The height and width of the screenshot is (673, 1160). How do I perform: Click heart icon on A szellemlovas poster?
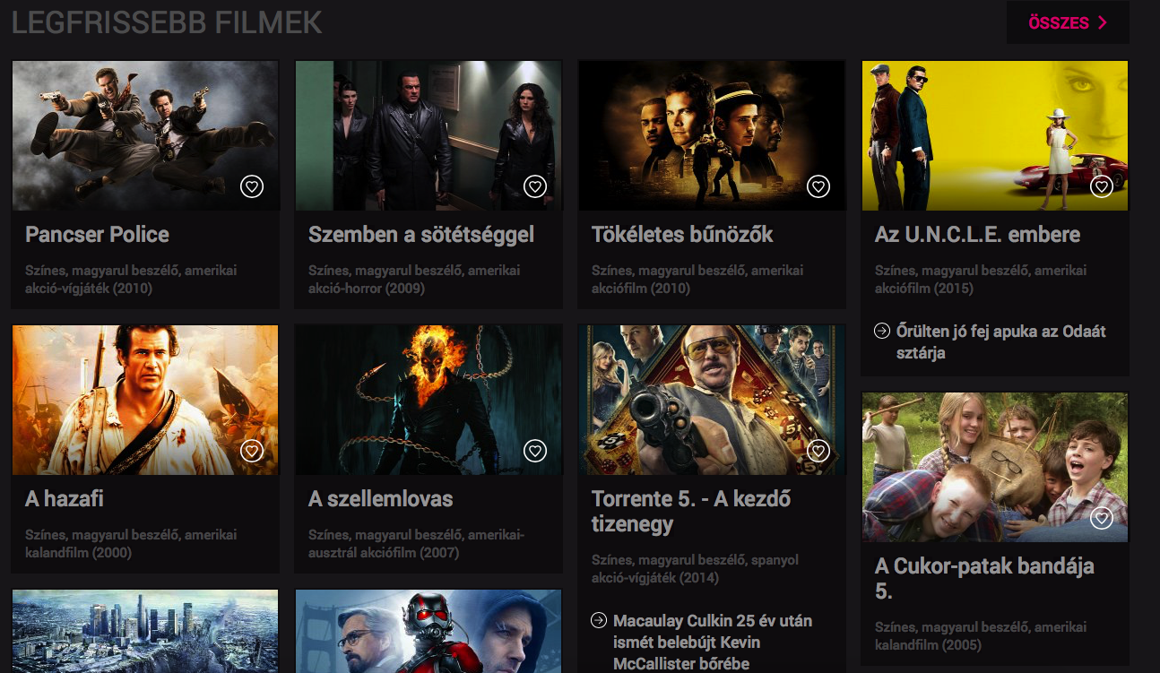pos(535,451)
